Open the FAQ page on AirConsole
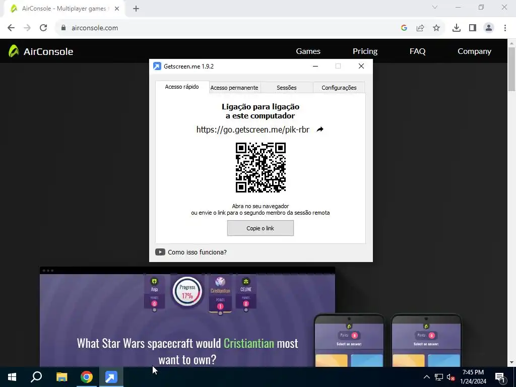The width and height of the screenshot is (516, 387). coord(418,51)
